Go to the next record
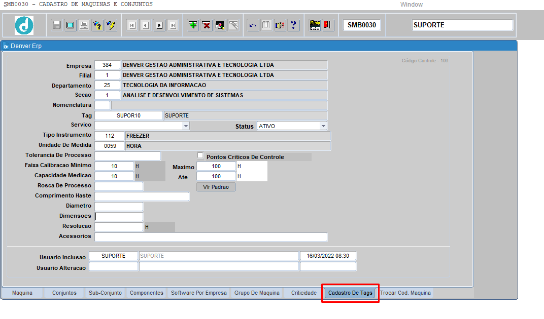The height and width of the screenshot is (319, 544). 159,25
